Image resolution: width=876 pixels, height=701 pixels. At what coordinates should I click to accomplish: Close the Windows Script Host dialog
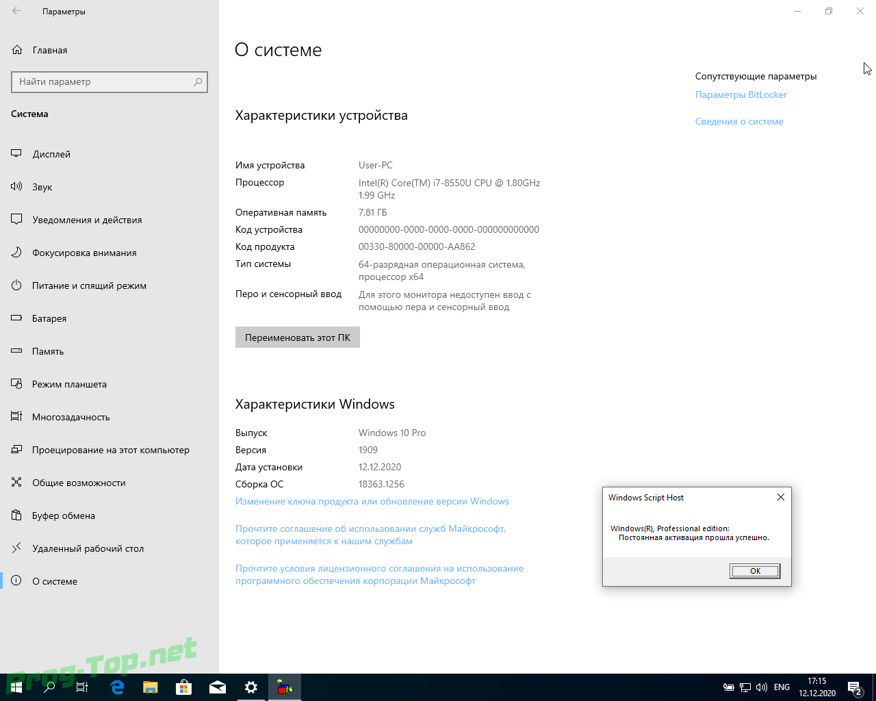(781, 497)
